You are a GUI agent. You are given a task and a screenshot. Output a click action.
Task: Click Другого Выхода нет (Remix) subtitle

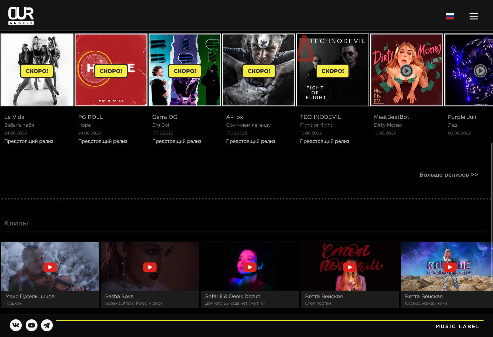[x=235, y=303]
